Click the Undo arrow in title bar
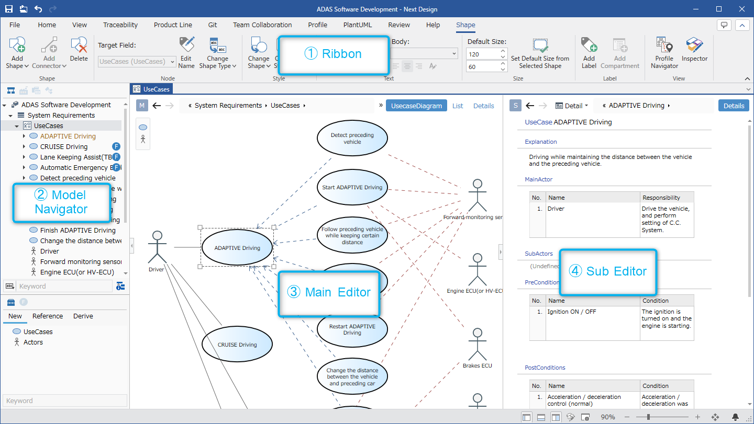Screen dimensions: 754x424 point(38,9)
